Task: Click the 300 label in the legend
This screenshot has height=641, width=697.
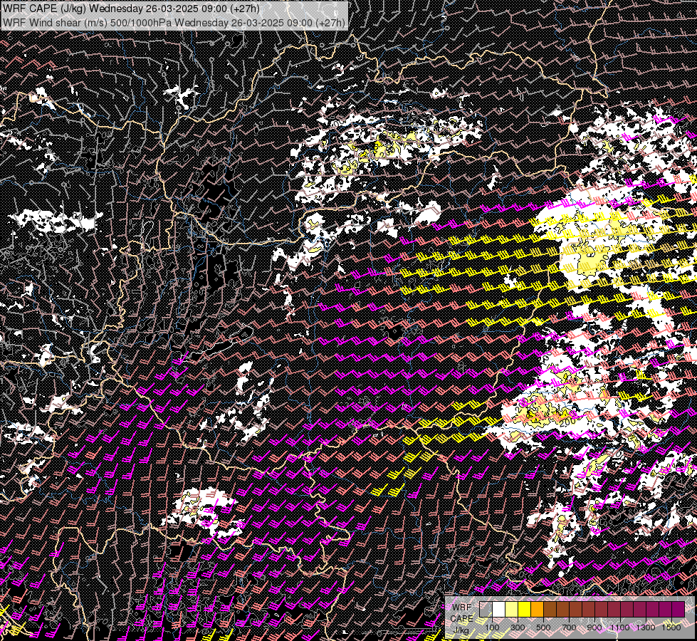Action: pyautogui.click(x=518, y=627)
